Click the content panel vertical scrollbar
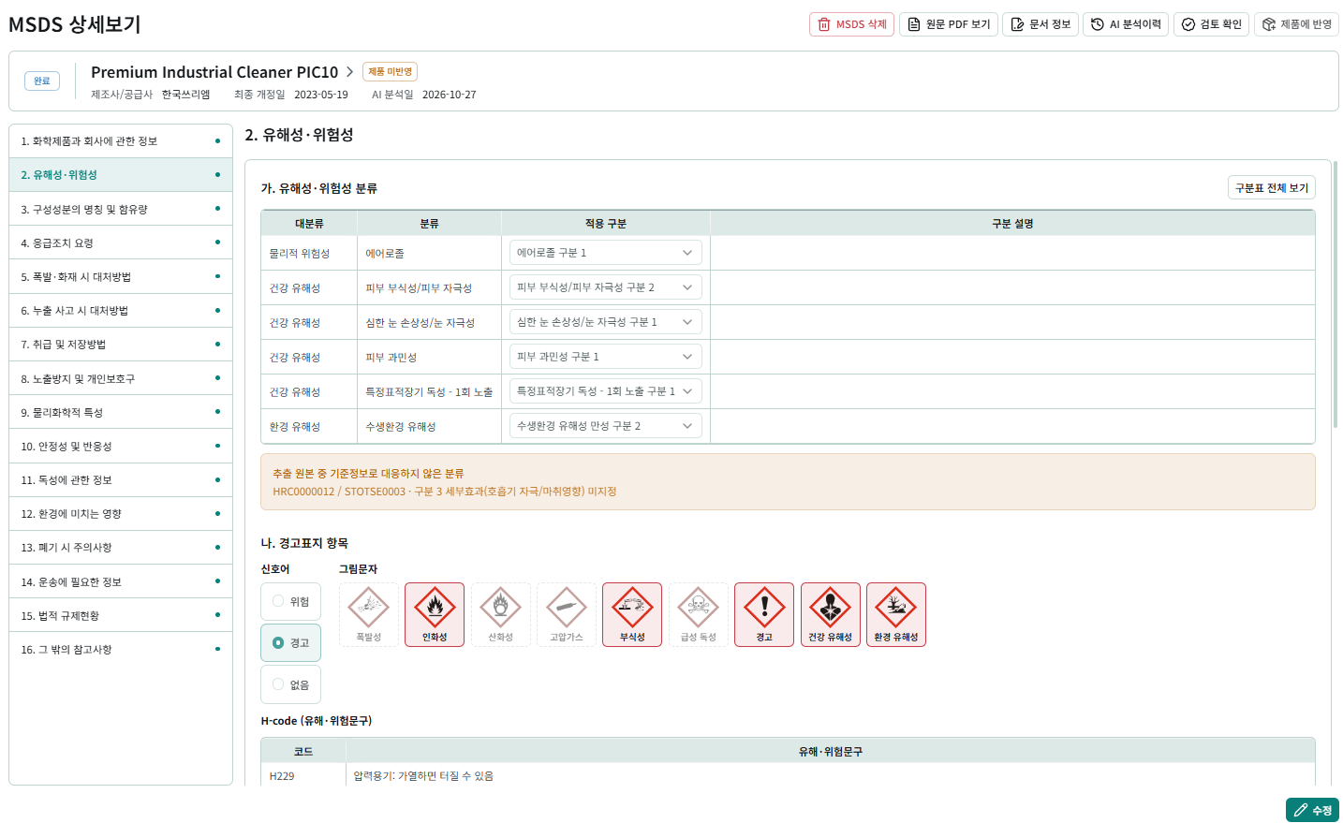This screenshot has height=823, width=1343. [1336, 295]
